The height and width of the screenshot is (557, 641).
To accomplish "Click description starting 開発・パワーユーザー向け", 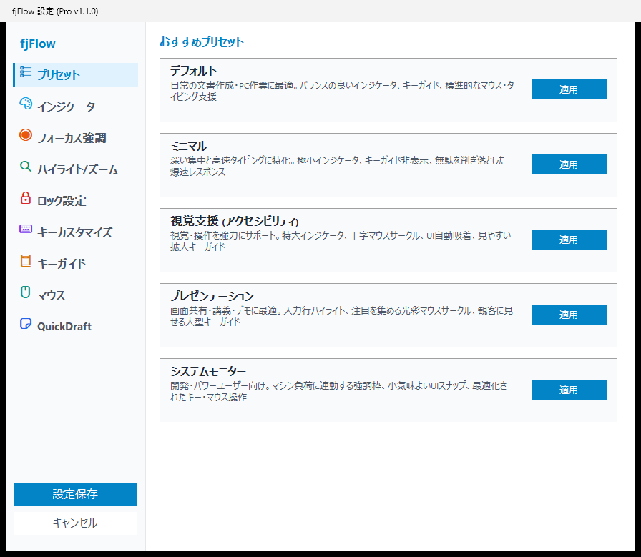I will pos(338,391).
